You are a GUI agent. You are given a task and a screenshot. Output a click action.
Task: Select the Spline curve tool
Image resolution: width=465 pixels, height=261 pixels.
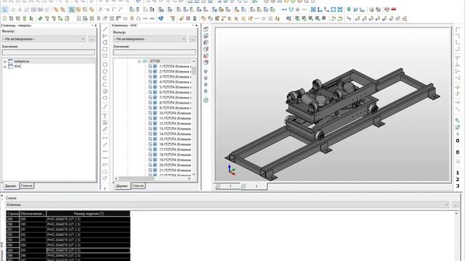pyautogui.click(x=105, y=107)
